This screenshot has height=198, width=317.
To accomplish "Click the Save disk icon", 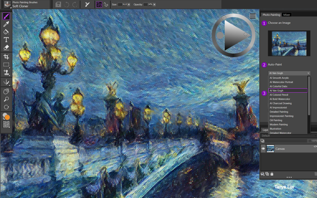I will [x=58, y=4].
